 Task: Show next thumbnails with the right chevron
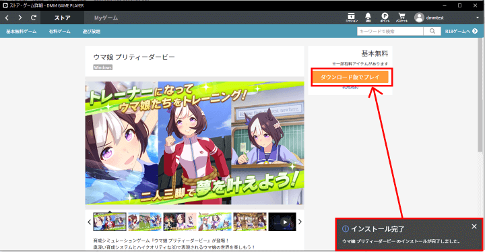click(300, 222)
